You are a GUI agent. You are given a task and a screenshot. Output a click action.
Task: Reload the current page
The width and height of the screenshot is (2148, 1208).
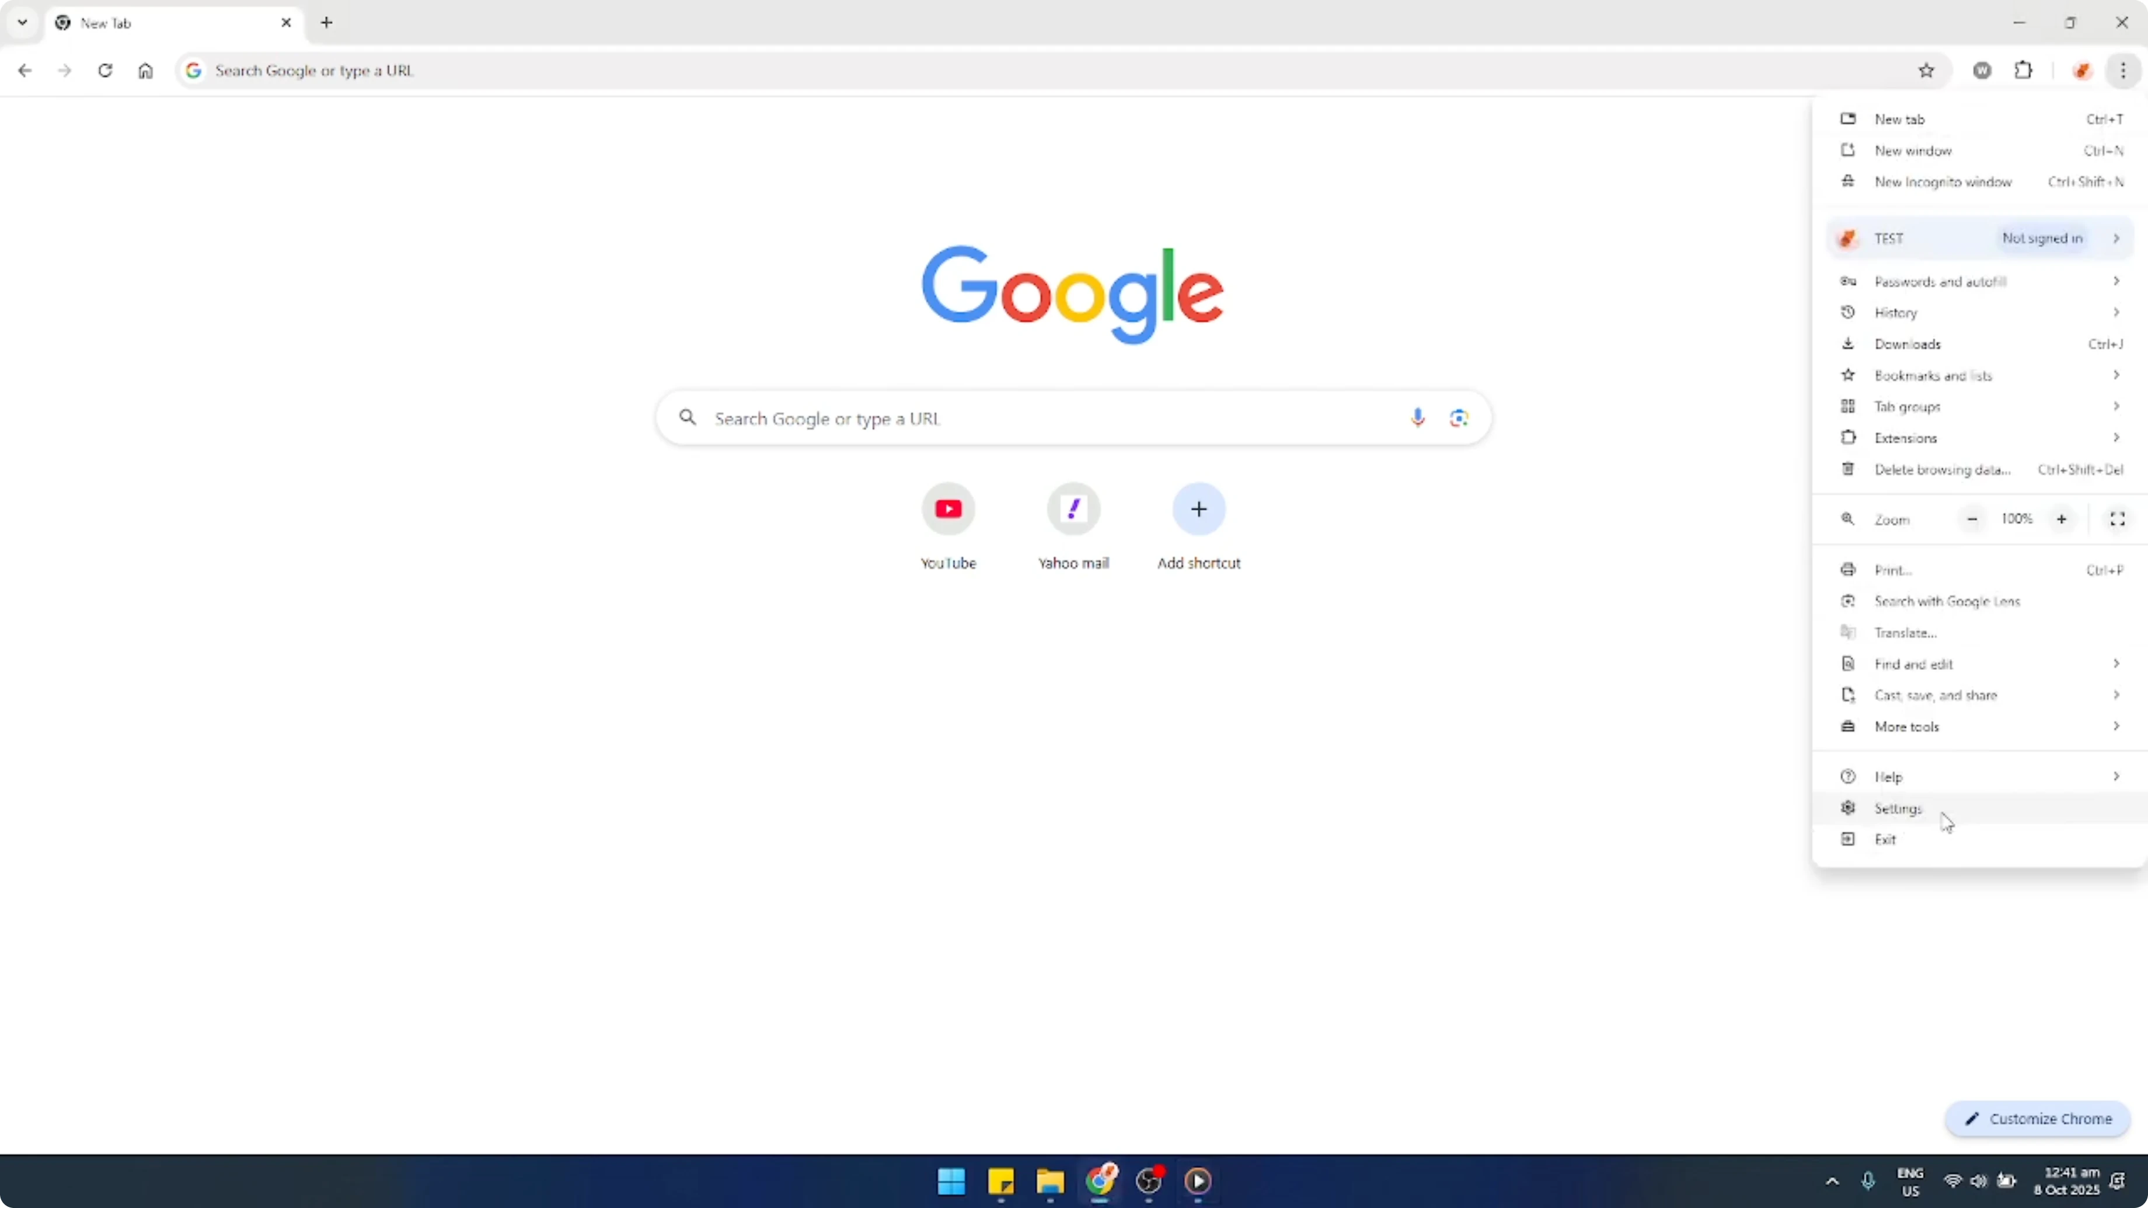tap(105, 71)
